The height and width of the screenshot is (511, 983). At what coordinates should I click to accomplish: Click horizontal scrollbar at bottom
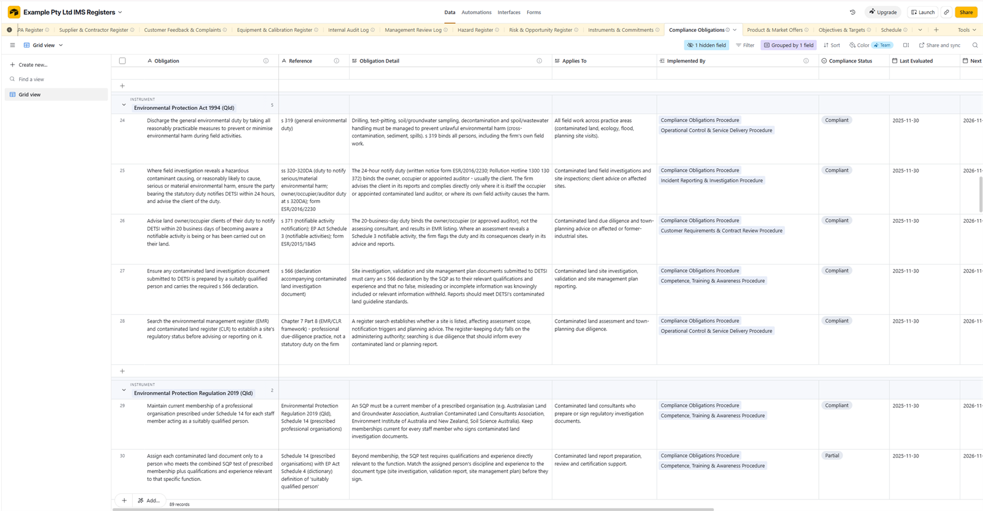coord(413,509)
